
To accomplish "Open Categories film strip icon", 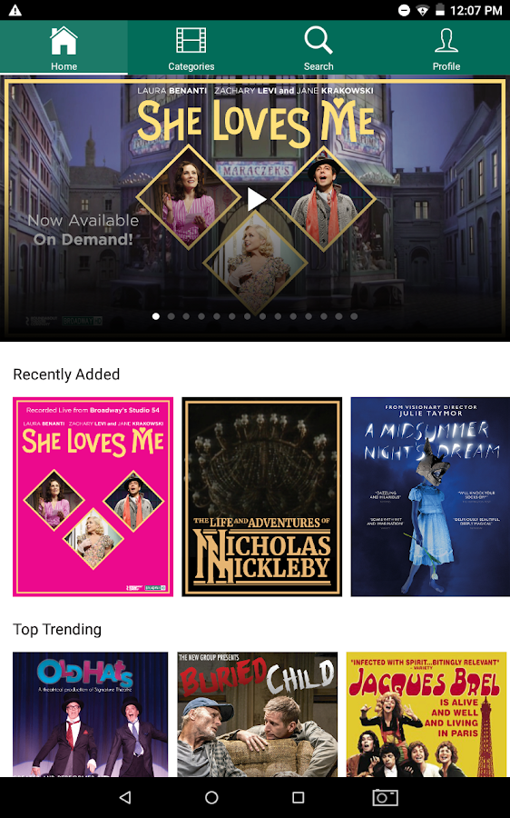I will click(x=191, y=41).
